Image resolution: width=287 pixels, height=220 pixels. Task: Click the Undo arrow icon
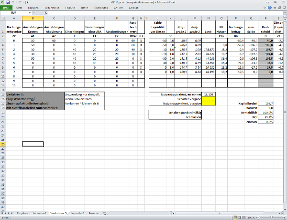(x=12, y=2)
